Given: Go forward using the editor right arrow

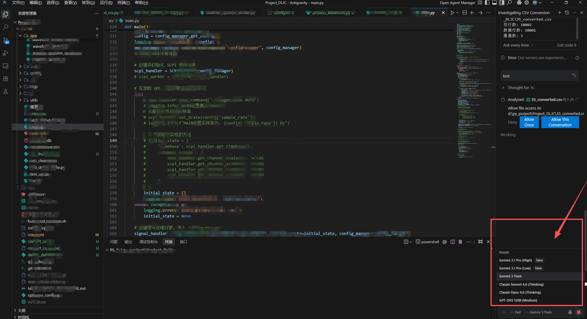Looking at the screenshot, I should [480, 13].
